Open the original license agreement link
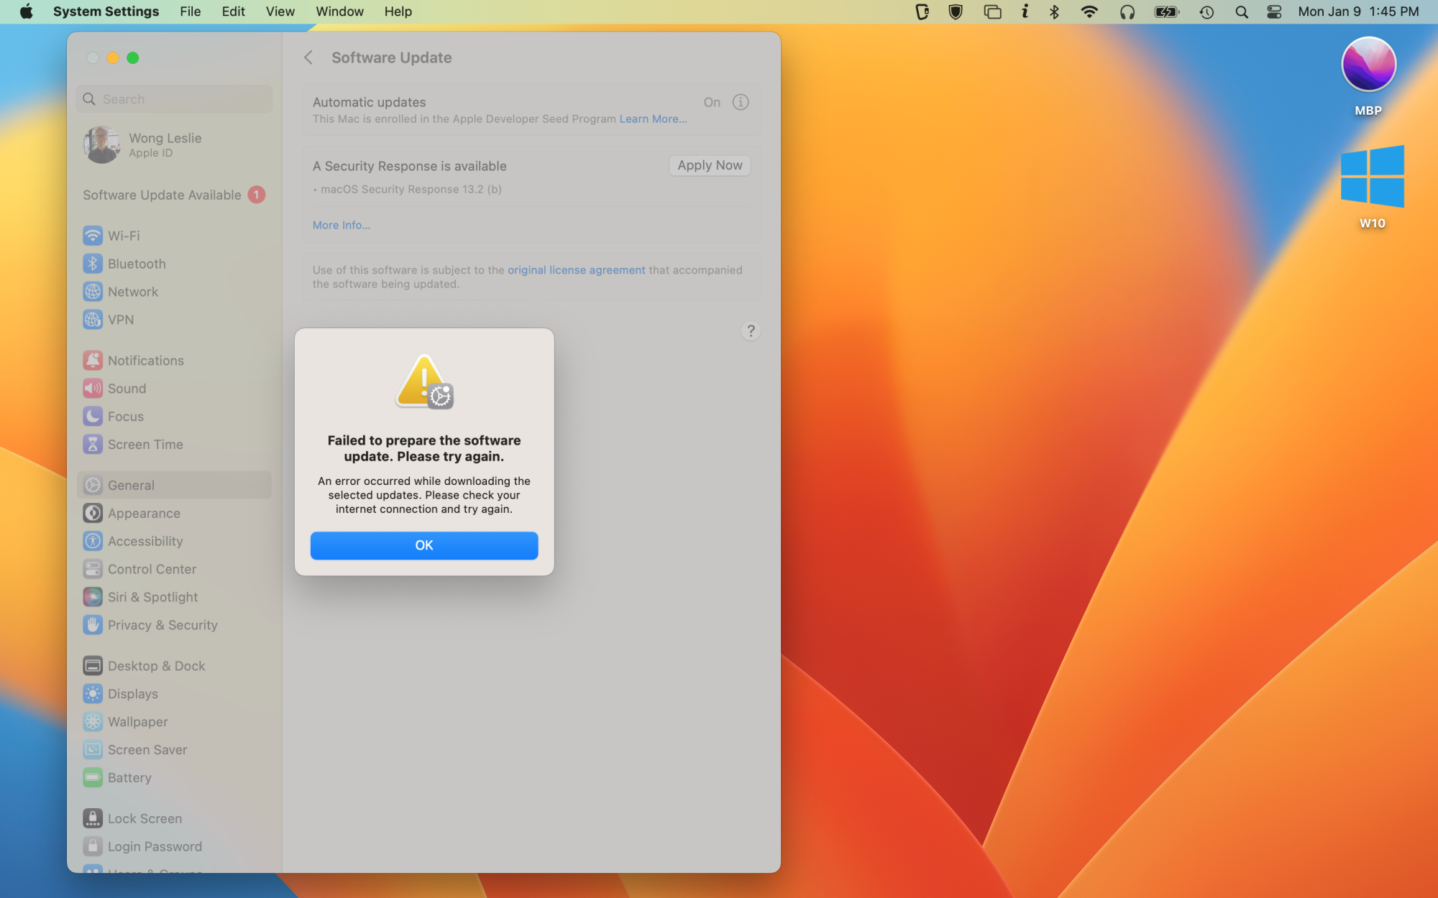The image size is (1438, 898). [x=576, y=270]
